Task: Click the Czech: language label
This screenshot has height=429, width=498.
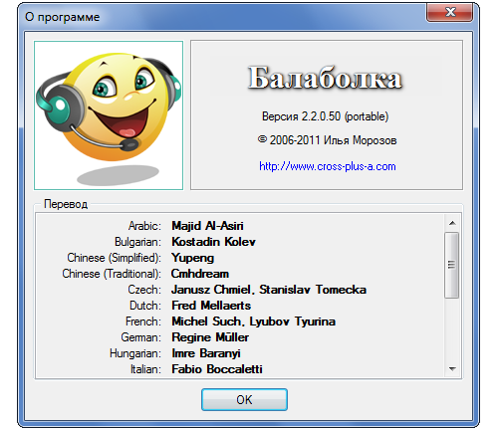Action: tap(144, 290)
